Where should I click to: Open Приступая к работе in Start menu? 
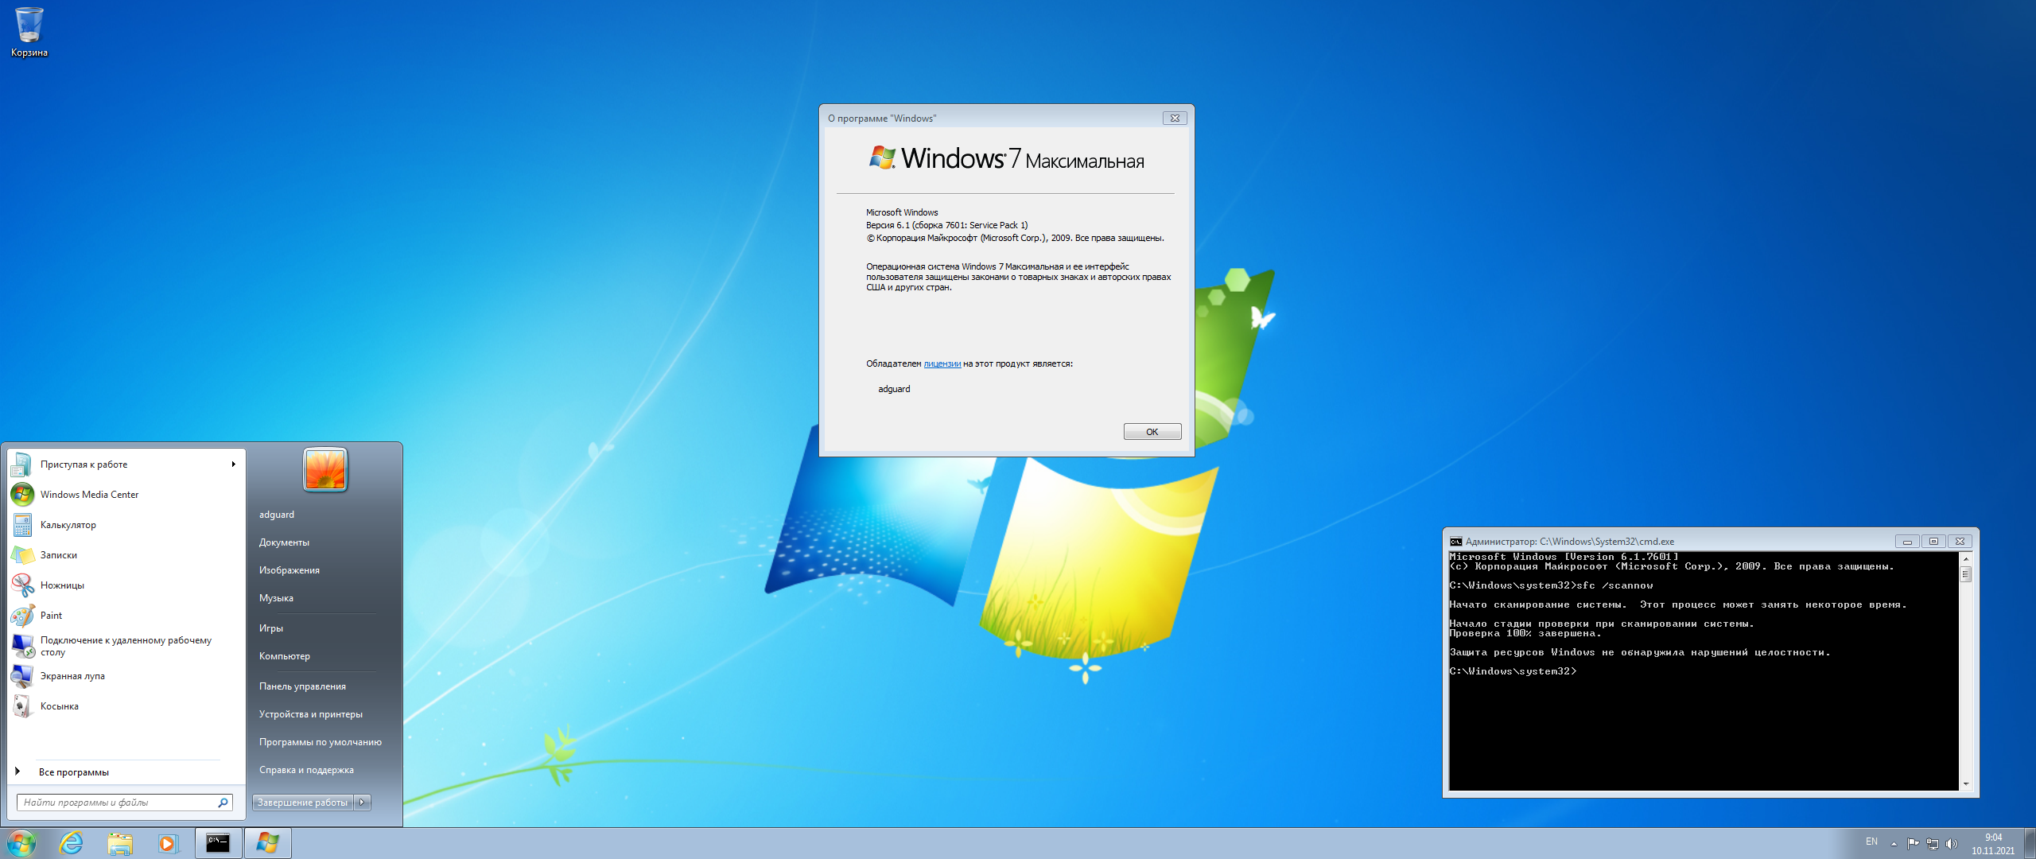pos(124,464)
